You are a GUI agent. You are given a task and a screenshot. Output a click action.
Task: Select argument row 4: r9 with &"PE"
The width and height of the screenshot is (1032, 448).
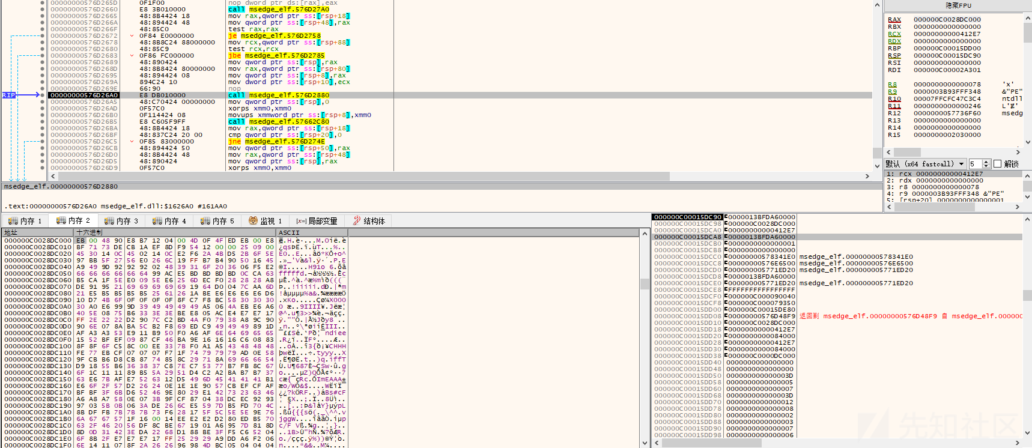click(954, 193)
